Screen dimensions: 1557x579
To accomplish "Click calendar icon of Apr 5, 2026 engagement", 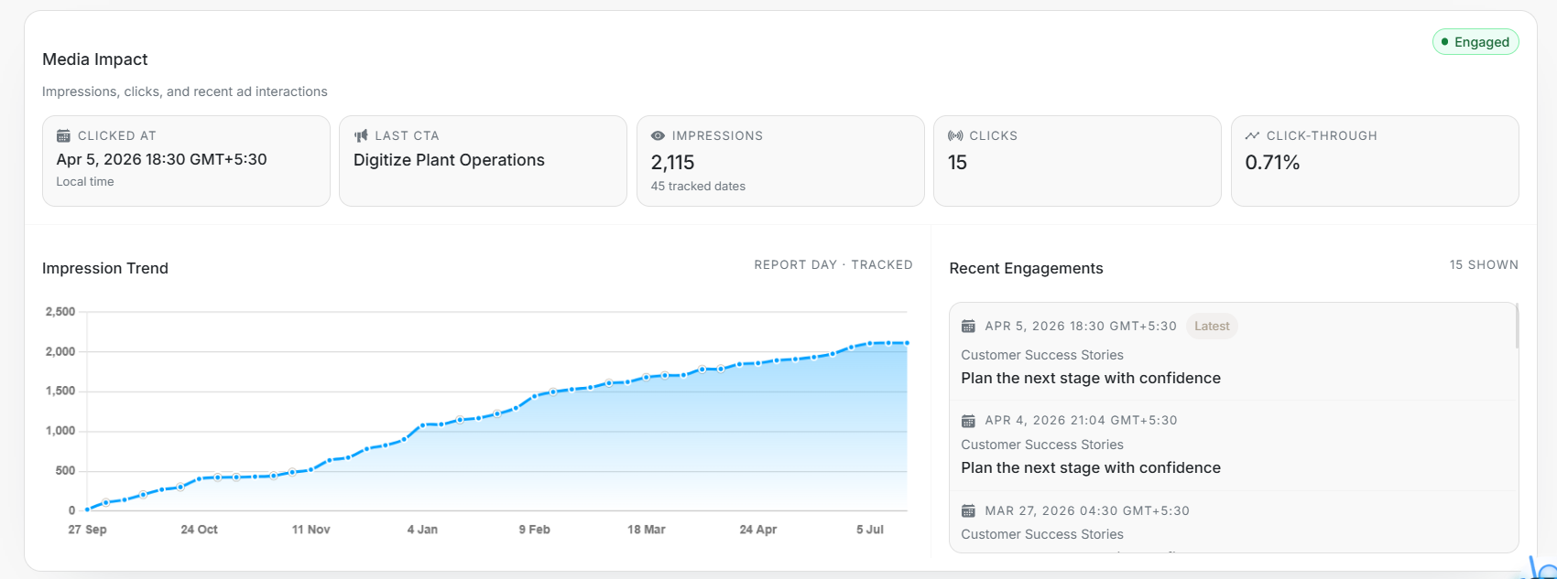I will (968, 327).
